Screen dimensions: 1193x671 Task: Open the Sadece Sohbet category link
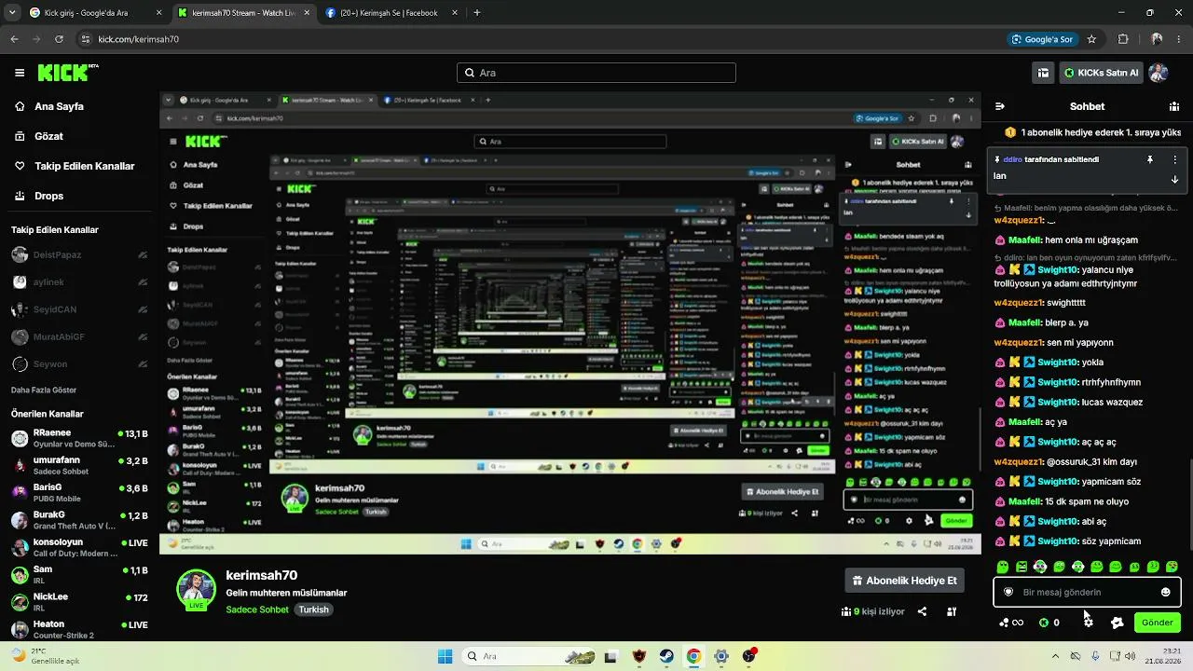(x=257, y=609)
